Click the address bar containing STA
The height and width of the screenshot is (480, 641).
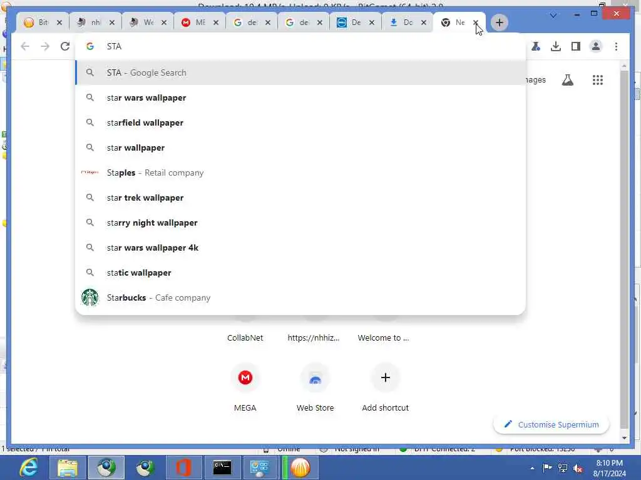coord(300,46)
